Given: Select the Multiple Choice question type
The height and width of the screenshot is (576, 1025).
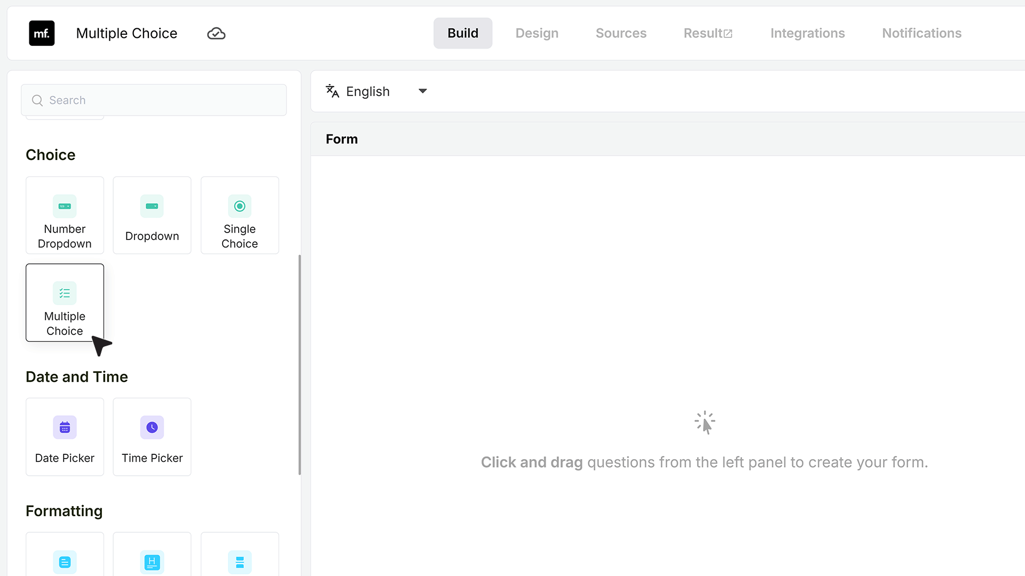Looking at the screenshot, I should 65,302.
